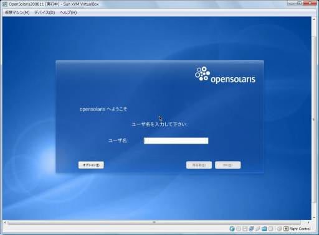Click the USB devices status icon
The image size is (319, 235).
point(258,229)
